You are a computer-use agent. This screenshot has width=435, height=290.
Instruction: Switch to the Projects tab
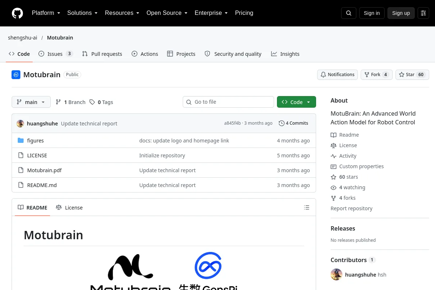pyautogui.click(x=181, y=54)
